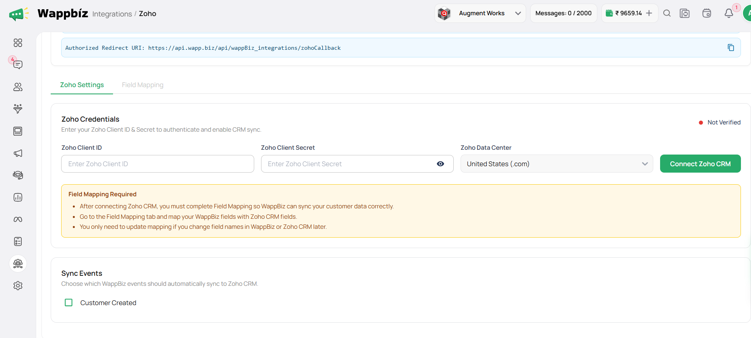Open the Zoho Data Center dropdown
The height and width of the screenshot is (338, 751).
tap(557, 164)
